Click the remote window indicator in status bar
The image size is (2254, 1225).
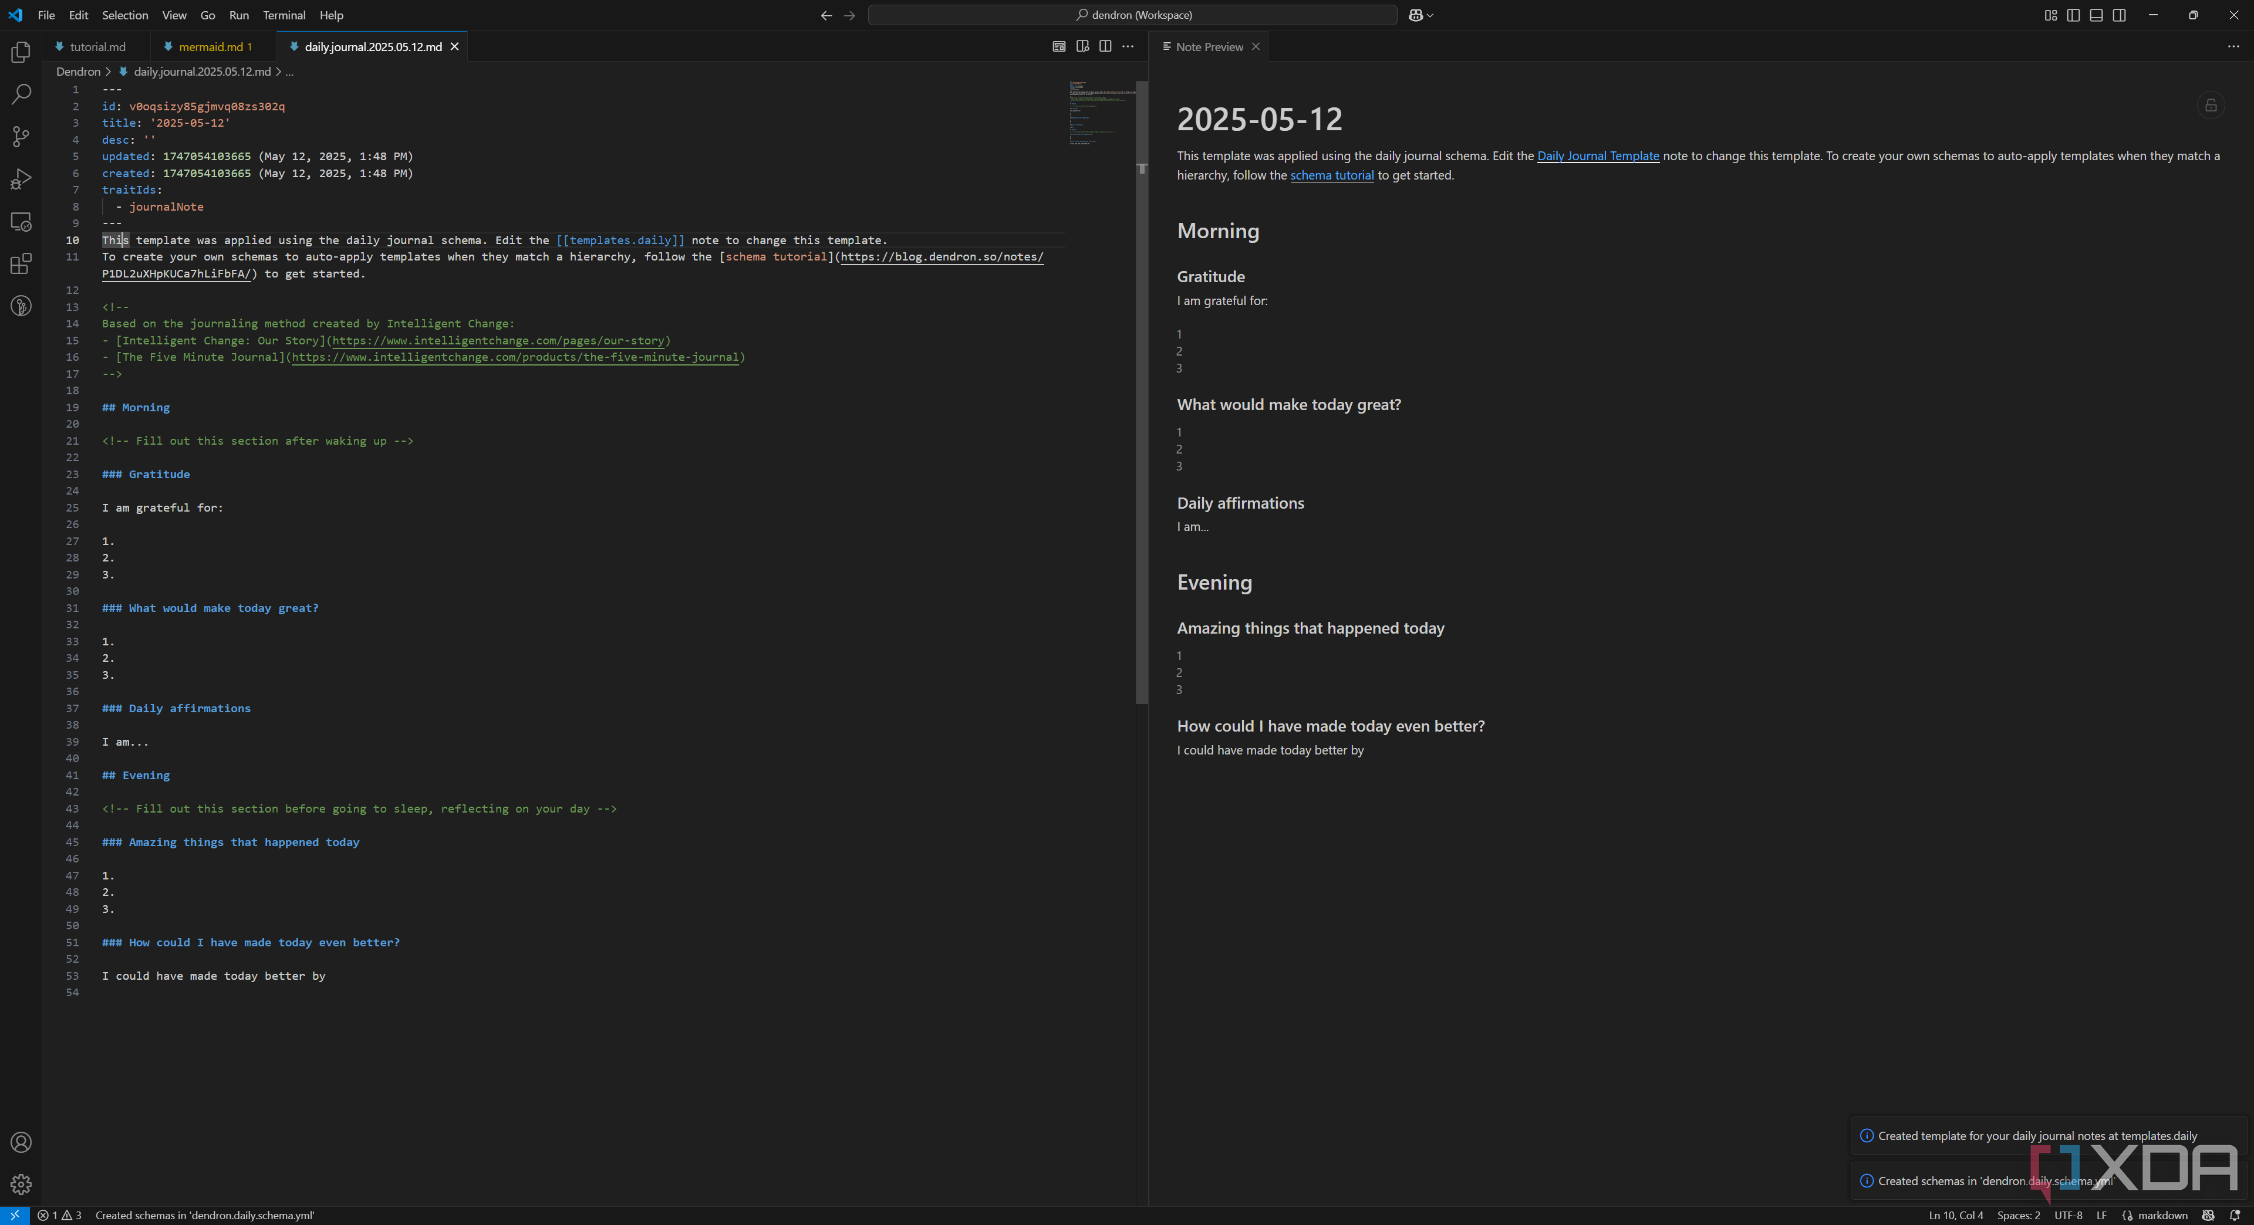pyautogui.click(x=15, y=1216)
